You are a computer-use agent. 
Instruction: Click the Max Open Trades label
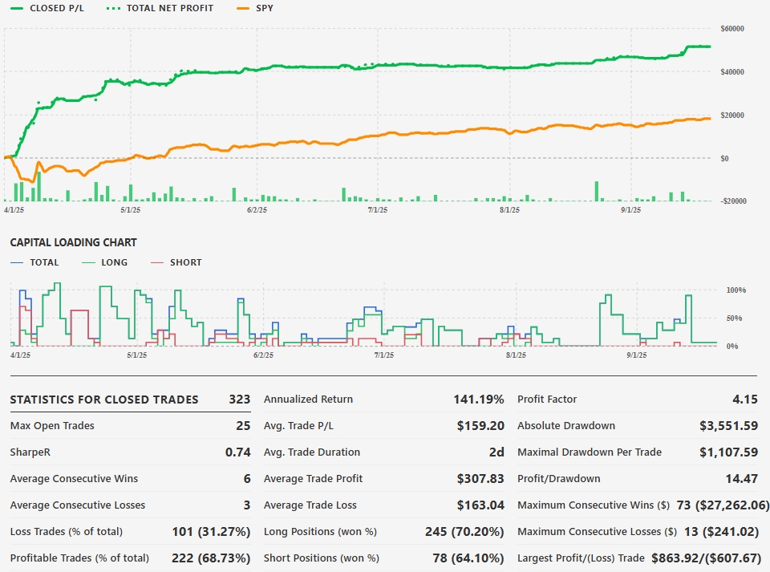point(52,426)
